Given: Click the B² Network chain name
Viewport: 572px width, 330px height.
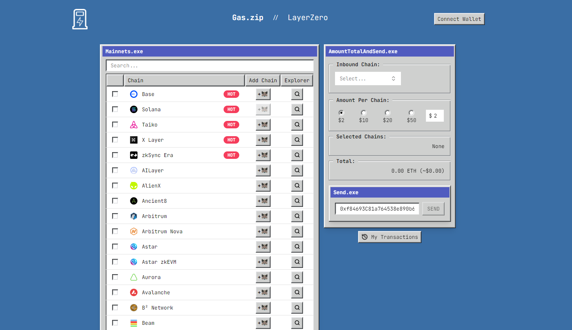Looking at the screenshot, I should tap(157, 308).
